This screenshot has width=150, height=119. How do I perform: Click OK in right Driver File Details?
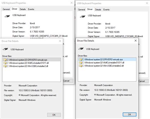click(x=129, y=114)
